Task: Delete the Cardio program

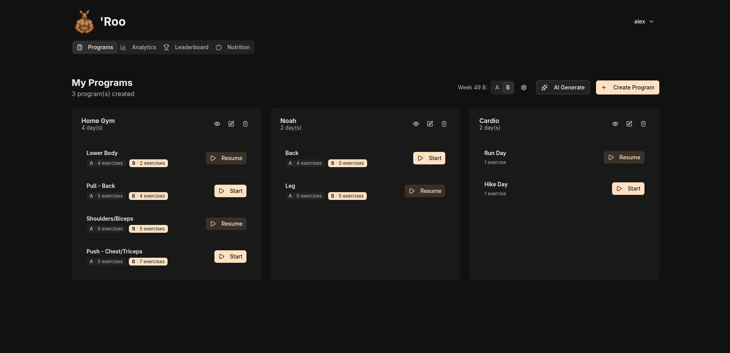Action: [x=643, y=124]
